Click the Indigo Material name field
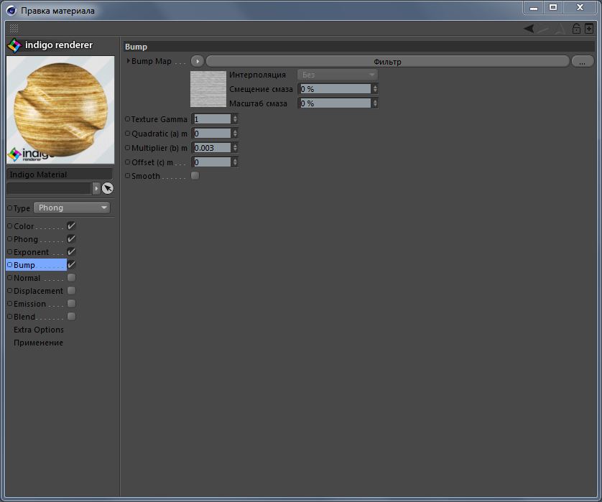Viewport: 602px width, 502px height. click(60, 175)
